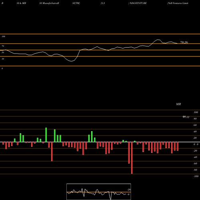Screen dimensions: 200x200
Task: Click the RSI line lowest trough point
Action: [72, 61]
